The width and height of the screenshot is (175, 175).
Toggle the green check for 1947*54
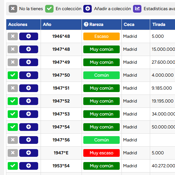[13, 127]
